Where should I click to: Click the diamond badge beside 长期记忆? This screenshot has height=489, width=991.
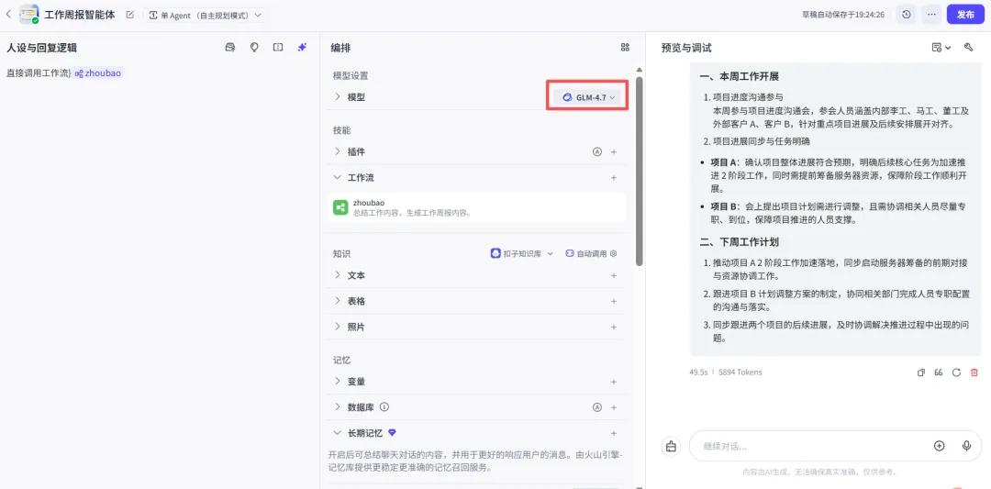pos(392,433)
